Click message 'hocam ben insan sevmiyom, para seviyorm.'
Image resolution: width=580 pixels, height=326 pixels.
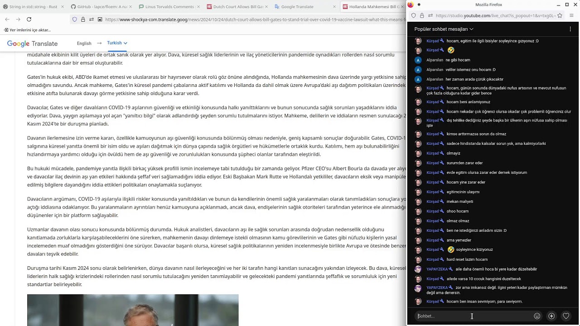(x=484, y=302)
